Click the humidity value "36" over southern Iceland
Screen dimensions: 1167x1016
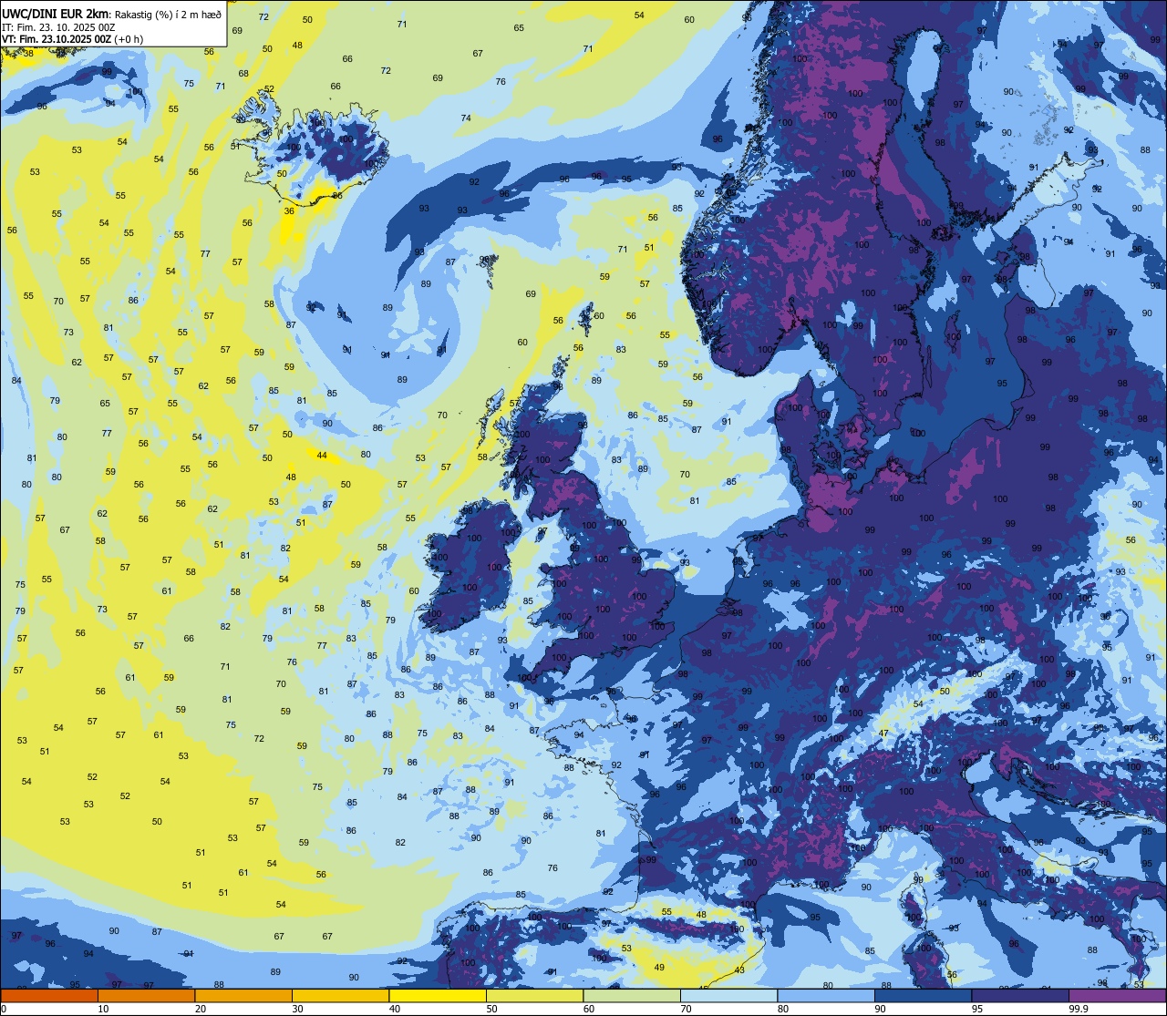point(289,210)
